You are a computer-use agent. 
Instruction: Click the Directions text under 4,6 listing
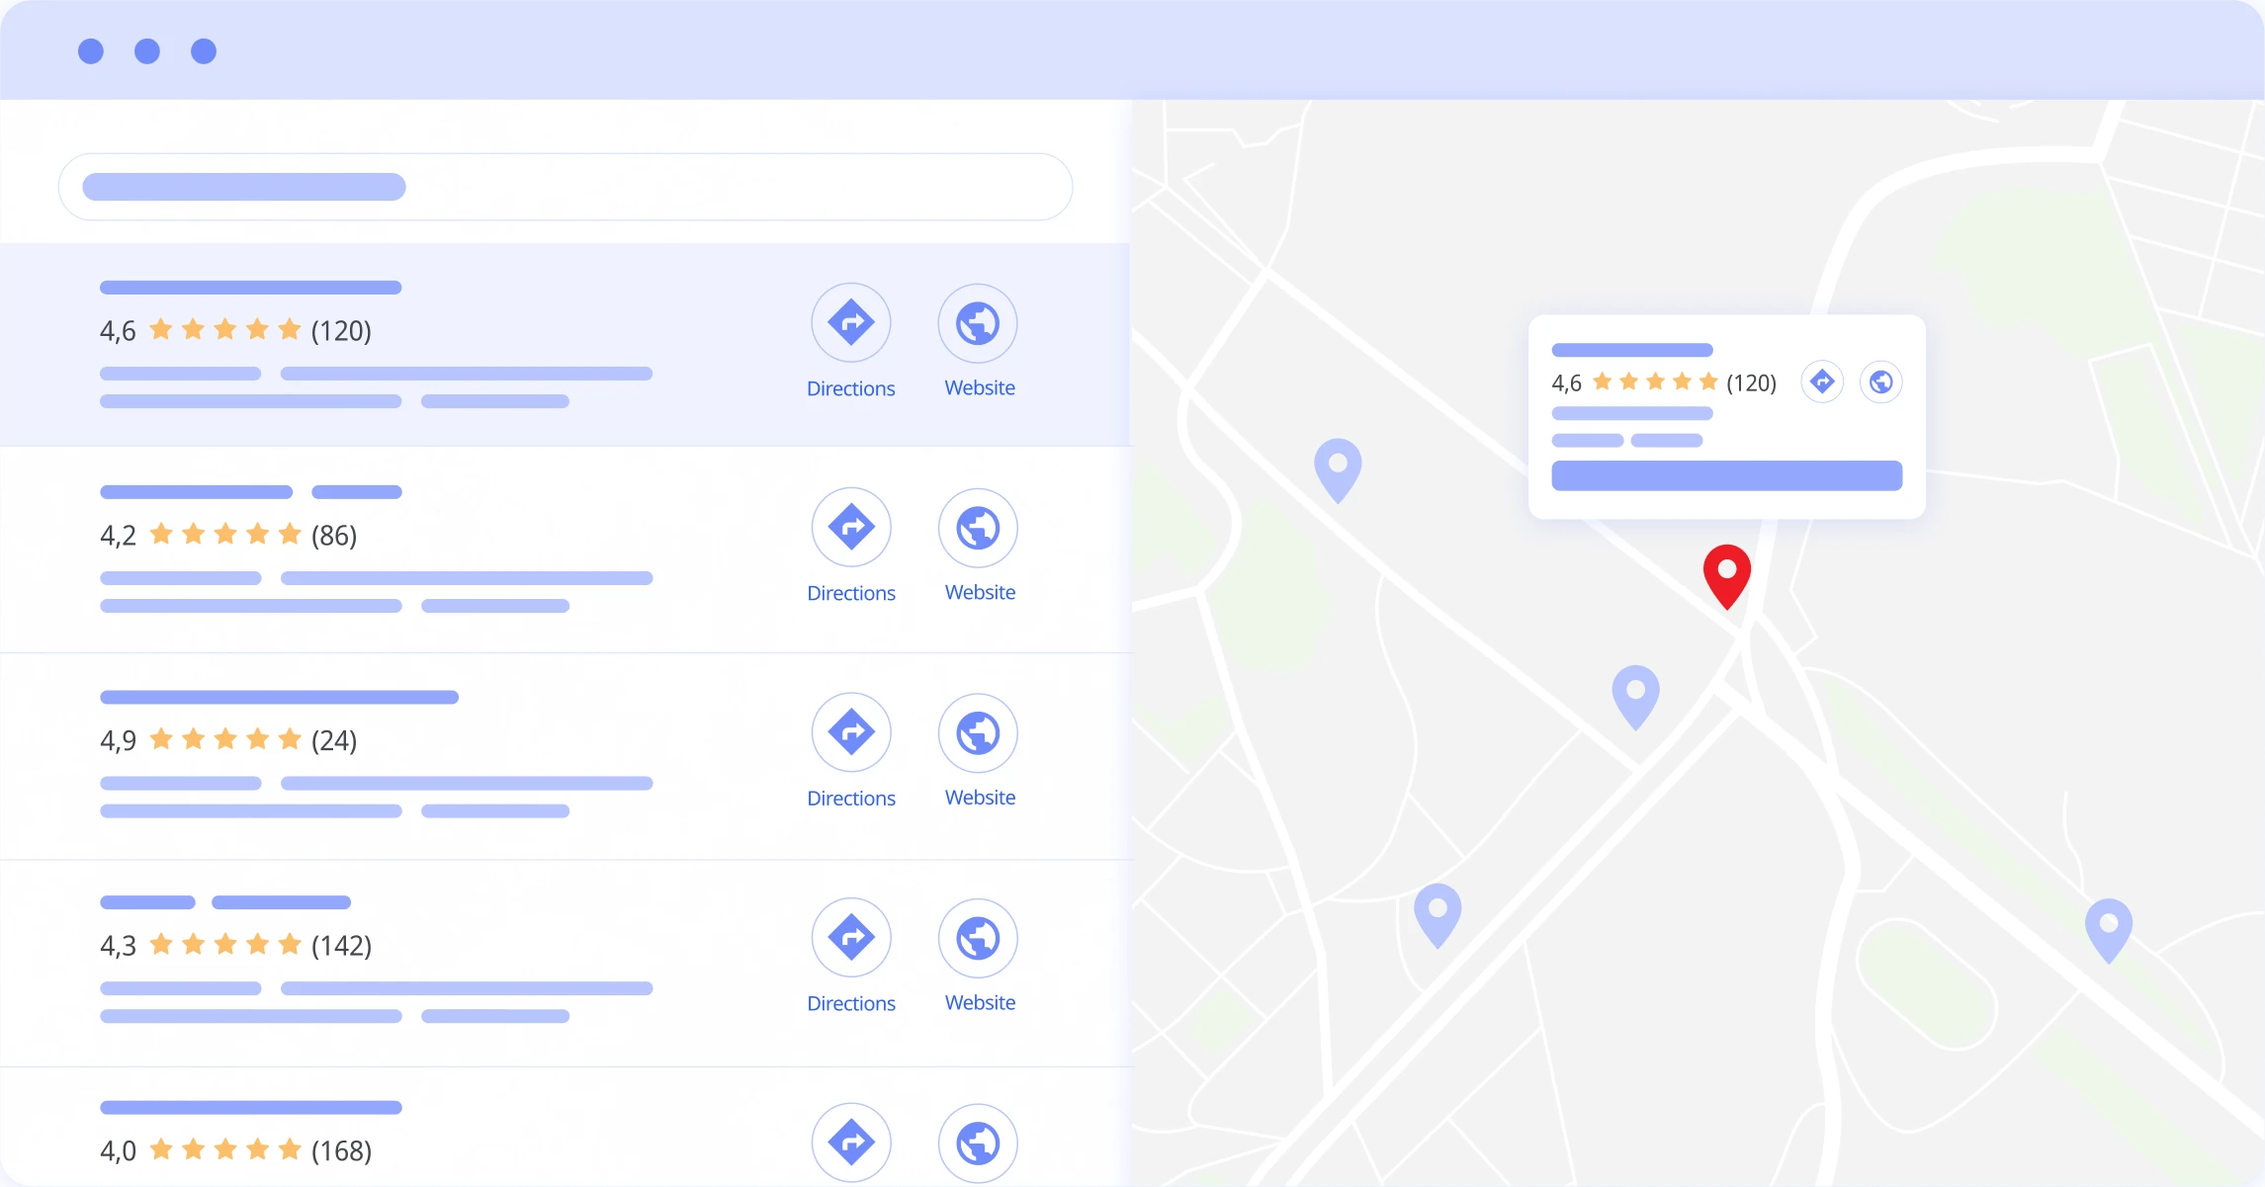tap(850, 388)
